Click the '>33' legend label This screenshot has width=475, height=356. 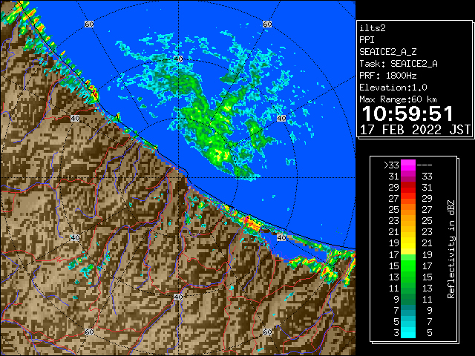391,165
